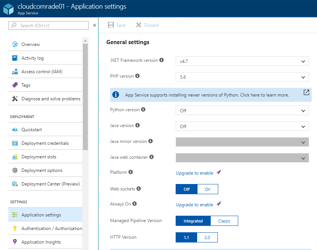Click the Save button
The width and height of the screenshot is (317, 250).
coord(116,25)
